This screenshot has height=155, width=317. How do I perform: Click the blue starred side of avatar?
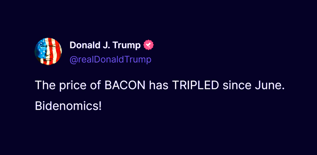point(41,51)
